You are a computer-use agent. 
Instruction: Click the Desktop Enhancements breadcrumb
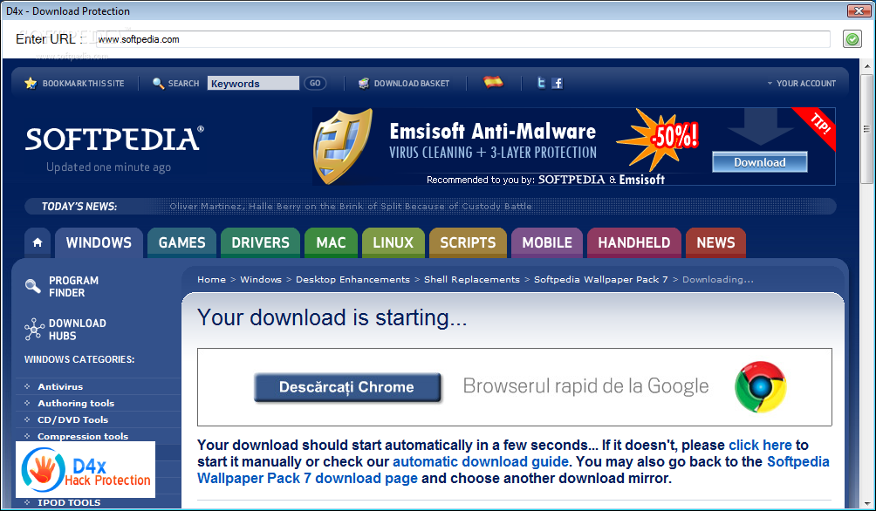point(352,279)
